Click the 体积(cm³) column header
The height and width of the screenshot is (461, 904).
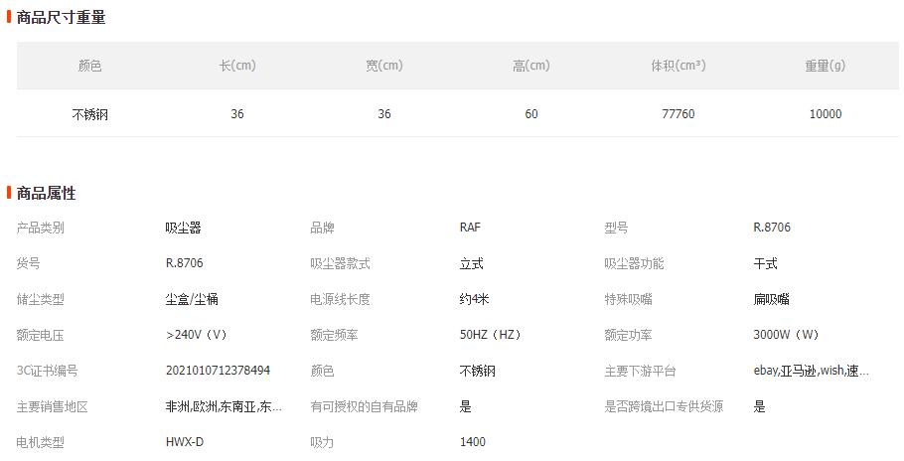tap(678, 66)
